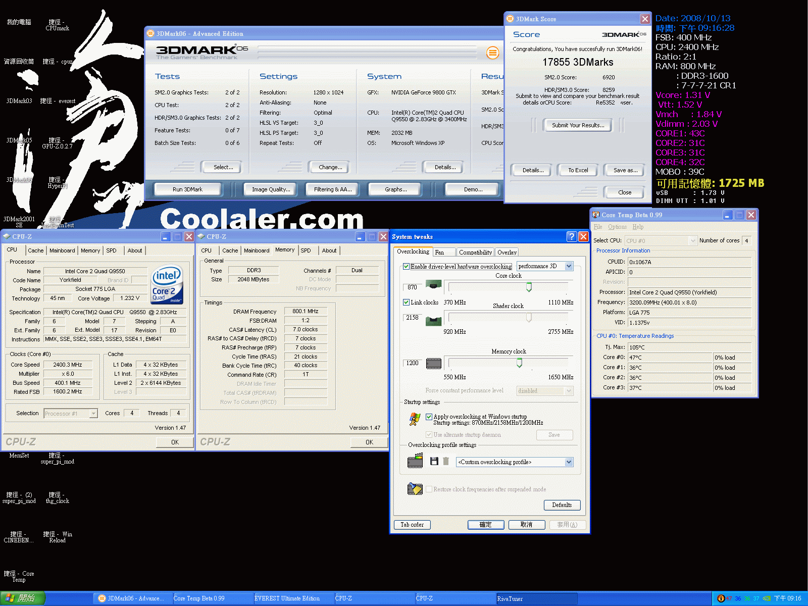Image resolution: width=808 pixels, height=606 pixels.
Task: Toggle Restore clock frequencies after suspended mode
Action: point(429,489)
